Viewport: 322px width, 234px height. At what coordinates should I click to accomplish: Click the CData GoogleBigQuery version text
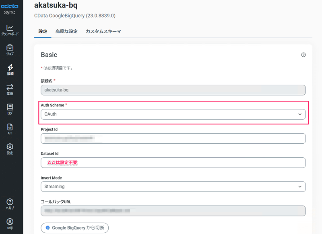point(75,16)
